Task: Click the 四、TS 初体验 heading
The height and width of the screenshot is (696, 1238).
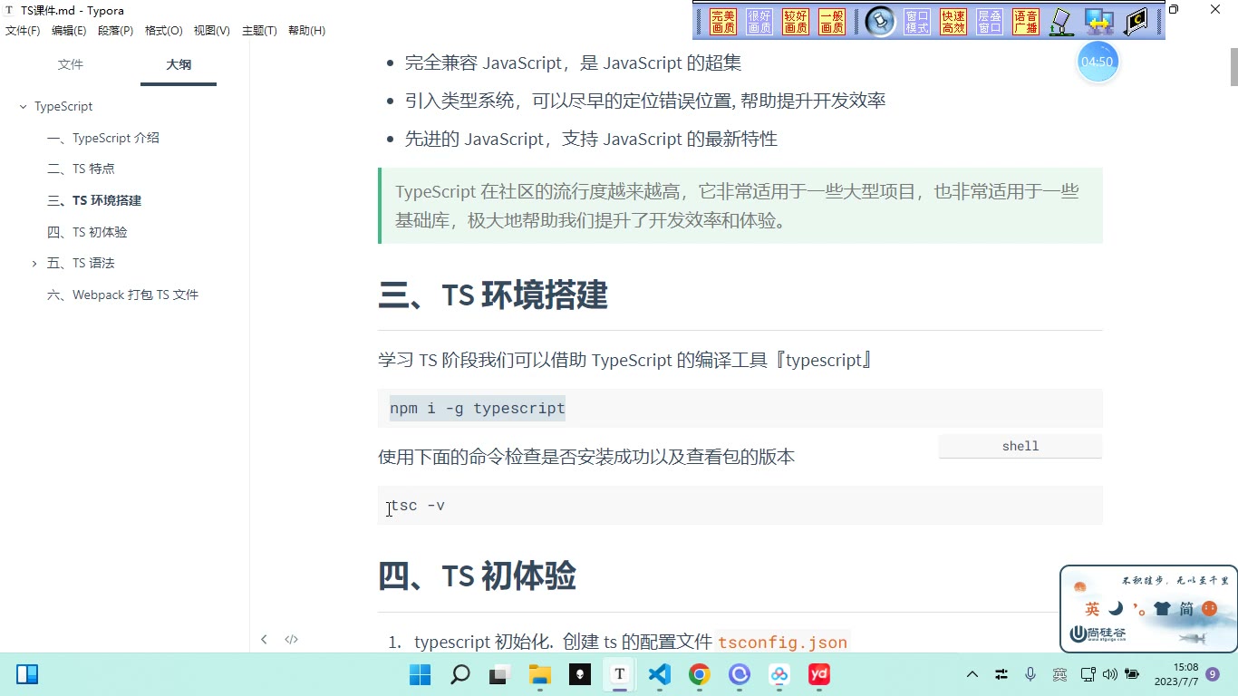Action: [x=477, y=576]
